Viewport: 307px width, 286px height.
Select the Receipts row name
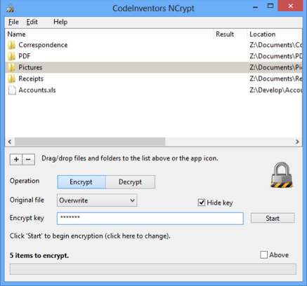(31, 79)
